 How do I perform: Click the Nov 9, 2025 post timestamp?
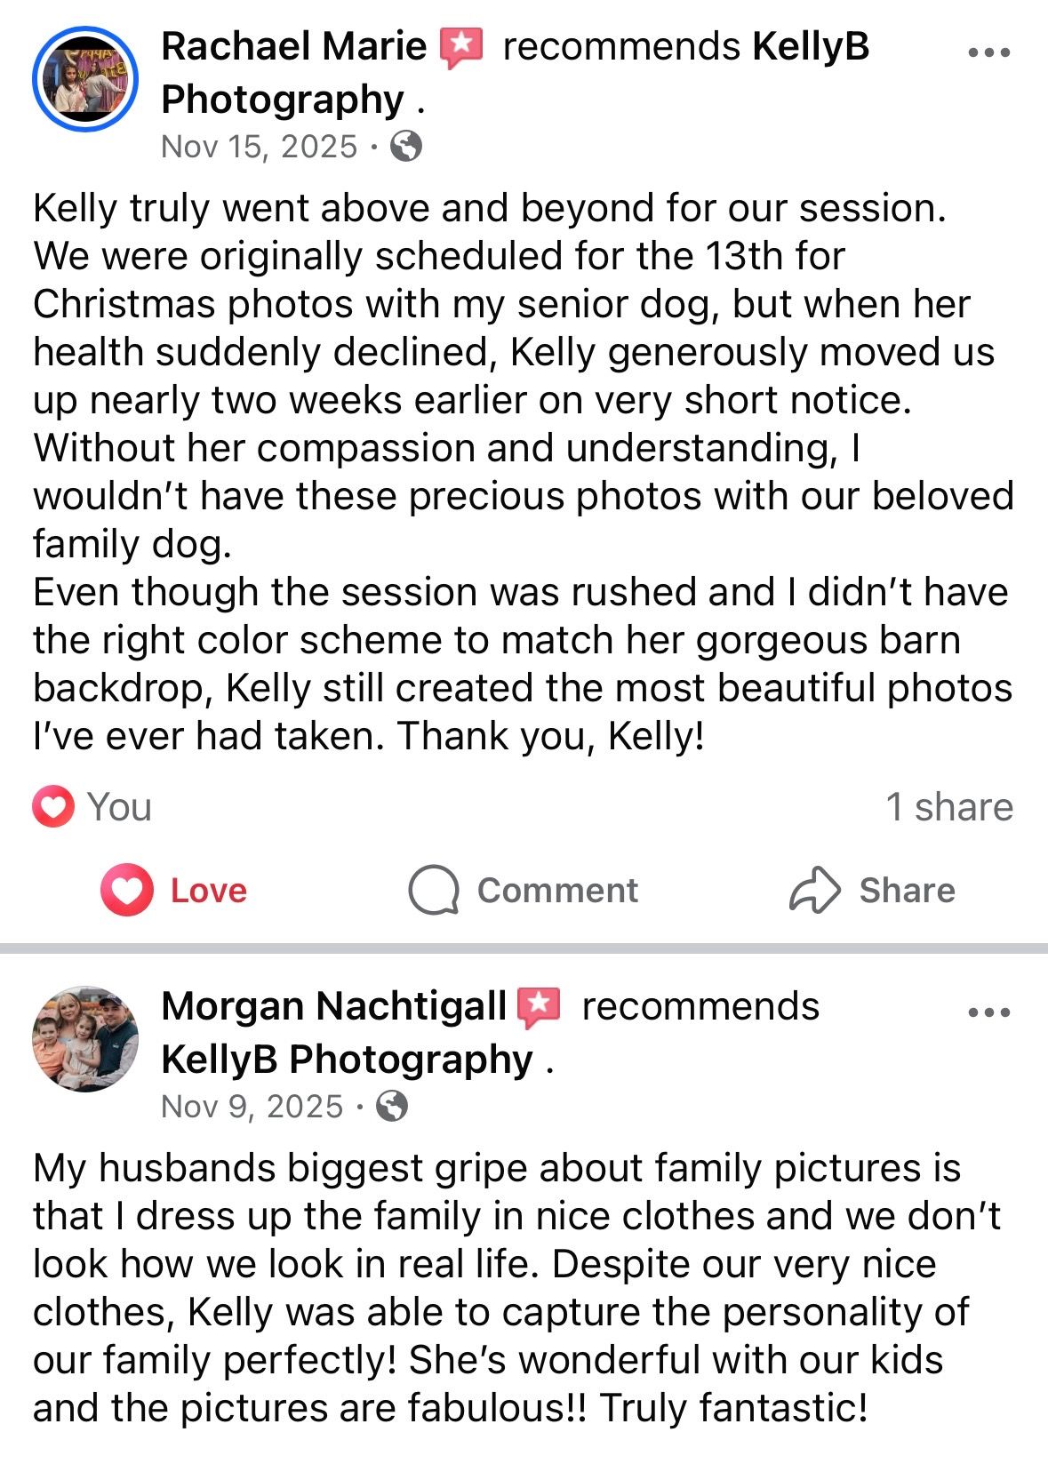(252, 1107)
